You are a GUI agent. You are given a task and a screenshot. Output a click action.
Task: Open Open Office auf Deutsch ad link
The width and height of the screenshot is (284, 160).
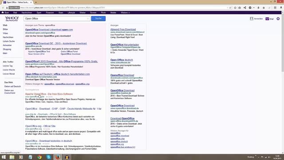click(x=57, y=74)
